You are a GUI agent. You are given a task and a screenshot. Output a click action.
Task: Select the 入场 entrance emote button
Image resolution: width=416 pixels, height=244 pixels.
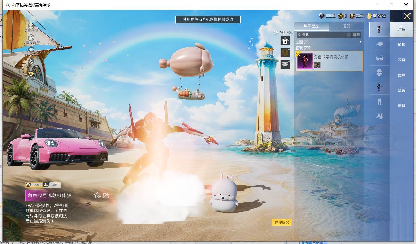(34, 185)
